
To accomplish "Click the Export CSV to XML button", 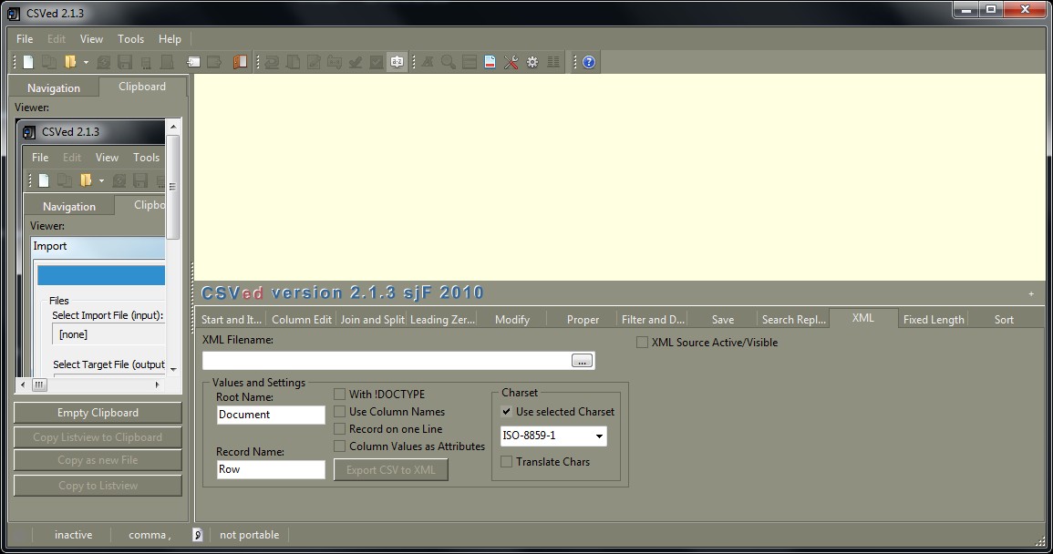I will click(391, 470).
